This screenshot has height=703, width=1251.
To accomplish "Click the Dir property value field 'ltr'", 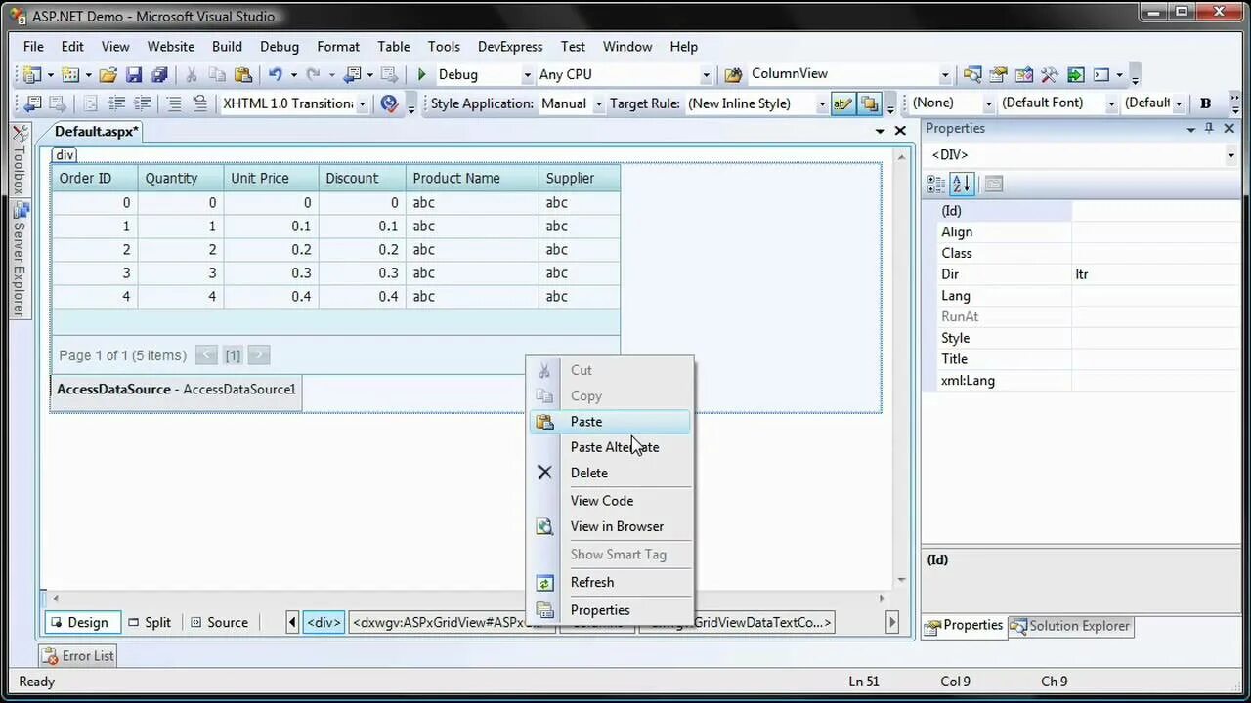I will (1156, 274).
